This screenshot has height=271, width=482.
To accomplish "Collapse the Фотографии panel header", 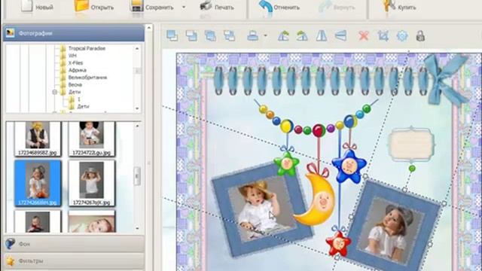I will click(x=74, y=33).
